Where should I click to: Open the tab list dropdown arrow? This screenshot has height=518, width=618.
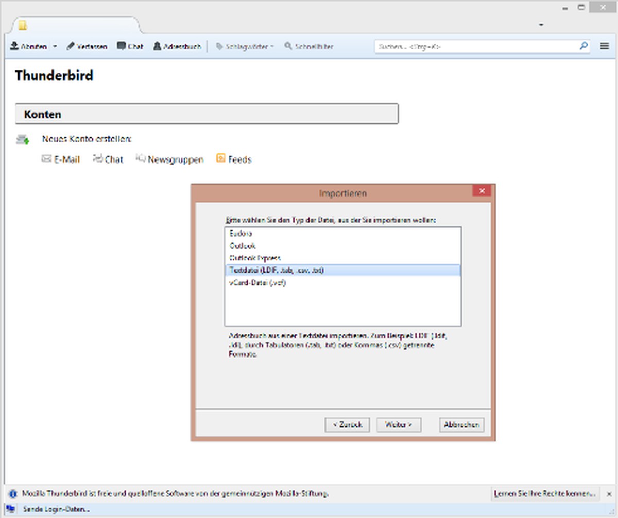click(x=541, y=25)
